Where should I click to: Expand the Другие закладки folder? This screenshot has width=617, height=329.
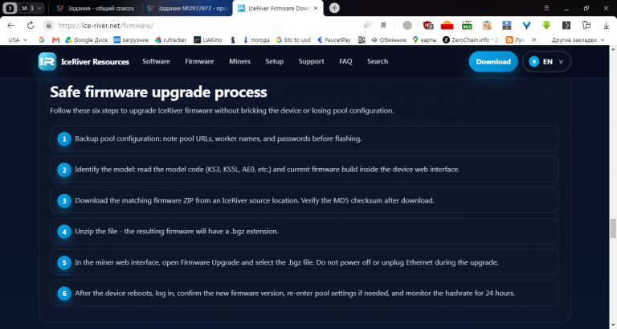tap(578, 39)
